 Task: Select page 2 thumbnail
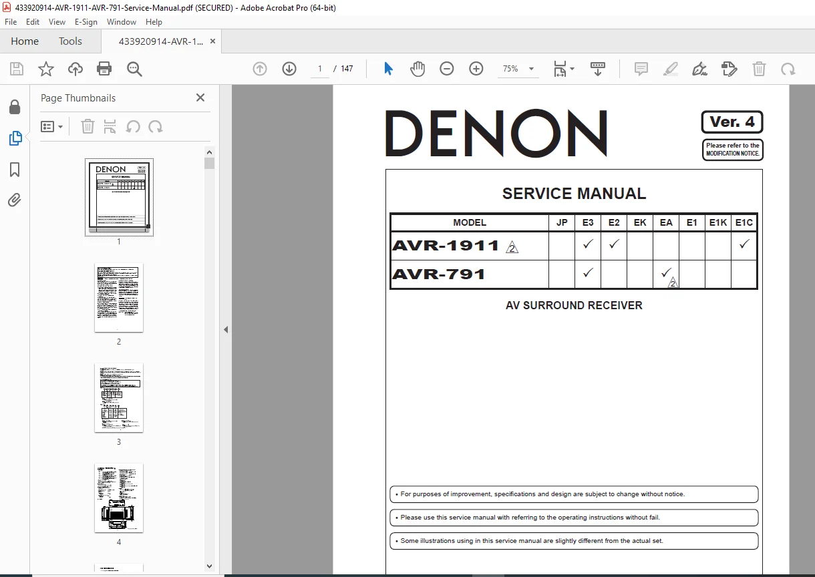point(119,297)
